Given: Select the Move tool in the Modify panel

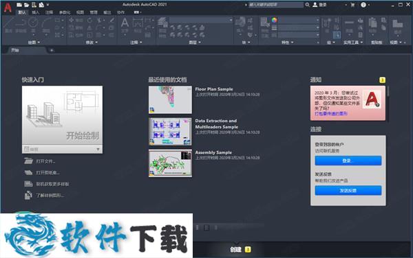Looking at the screenshot, I should point(72,20).
